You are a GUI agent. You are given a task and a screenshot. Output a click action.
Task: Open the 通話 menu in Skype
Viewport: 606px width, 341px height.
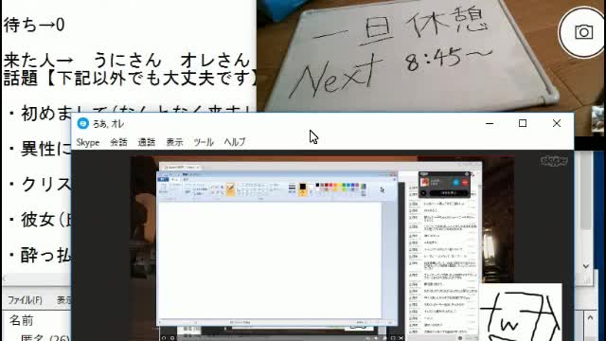click(x=147, y=142)
